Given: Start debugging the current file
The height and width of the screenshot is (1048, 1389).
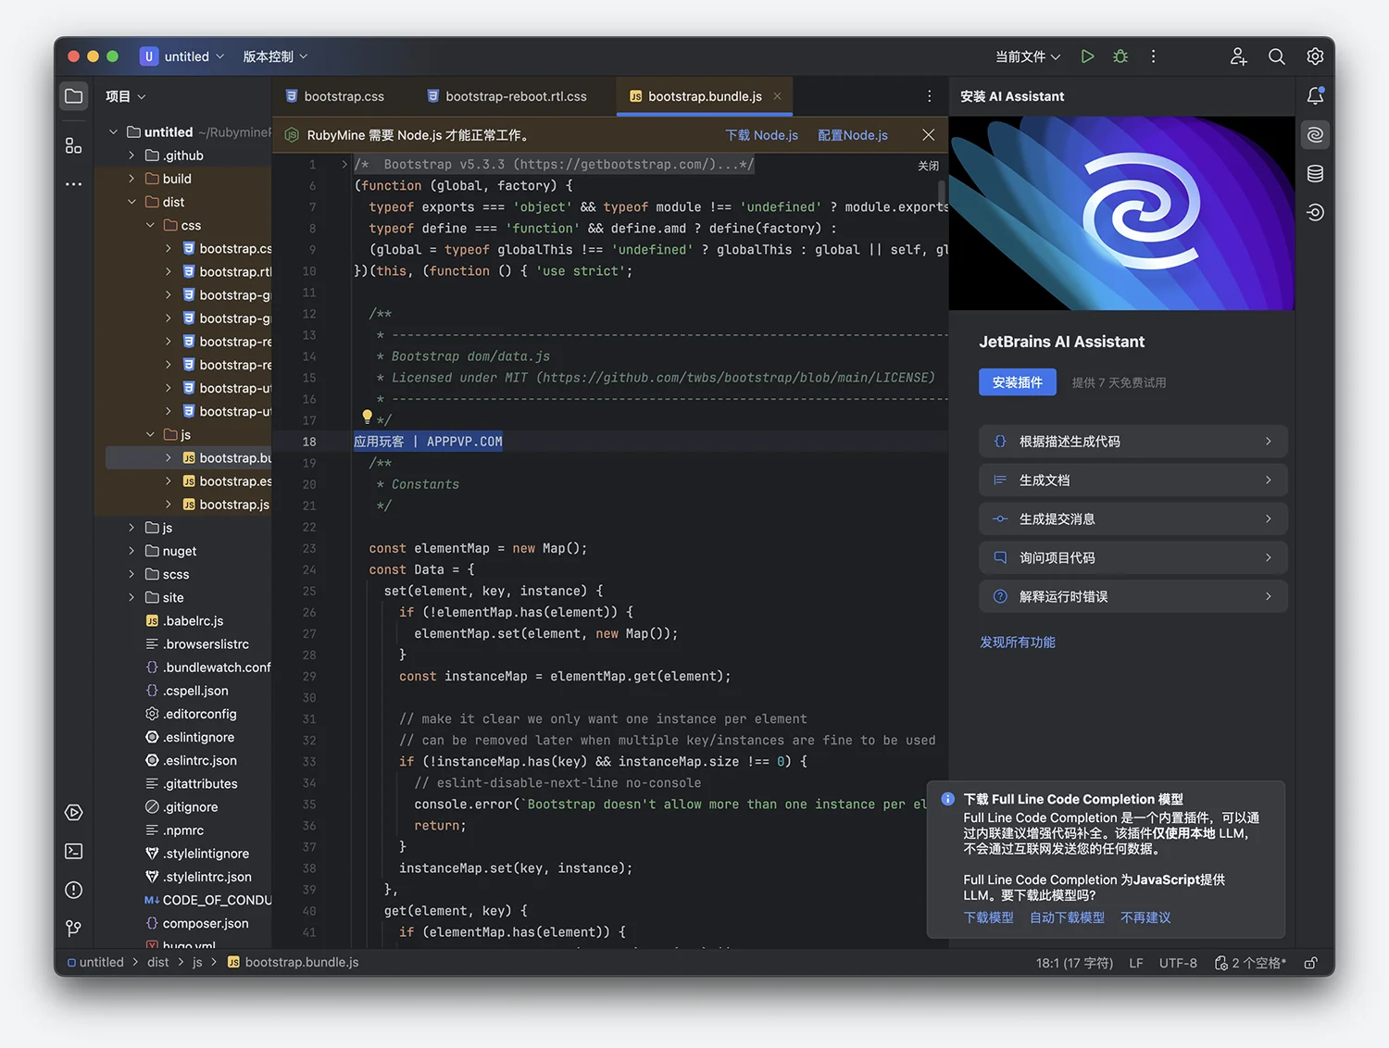Looking at the screenshot, I should (x=1120, y=56).
